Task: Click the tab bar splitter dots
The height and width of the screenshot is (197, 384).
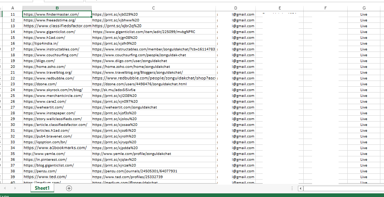Action: [292, 188]
